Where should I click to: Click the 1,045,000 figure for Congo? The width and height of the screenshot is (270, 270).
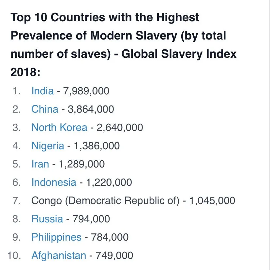[x=212, y=200]
